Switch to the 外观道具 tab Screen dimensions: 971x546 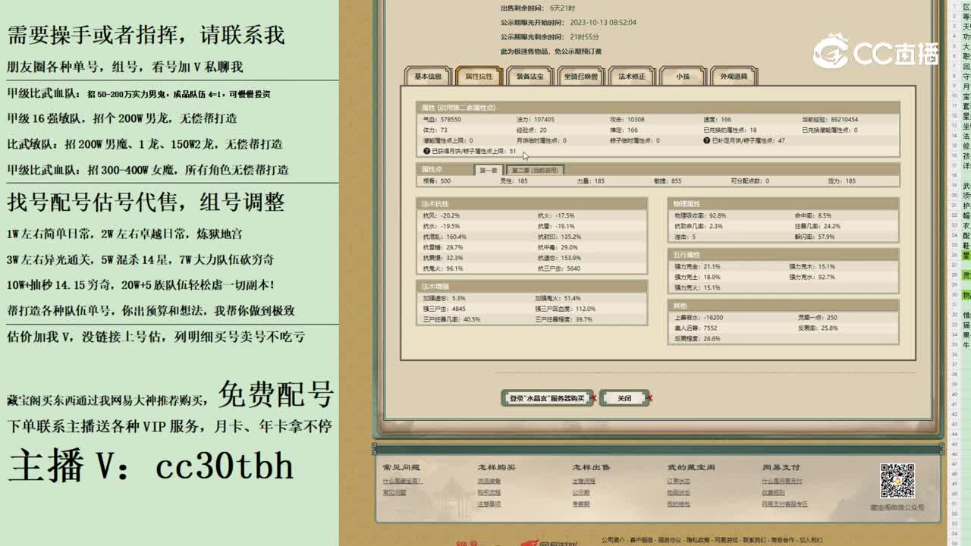(734, 77)
